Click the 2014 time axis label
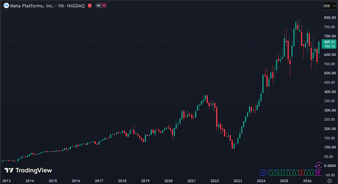Screen dimensions: 338x184 coord(30,181)
